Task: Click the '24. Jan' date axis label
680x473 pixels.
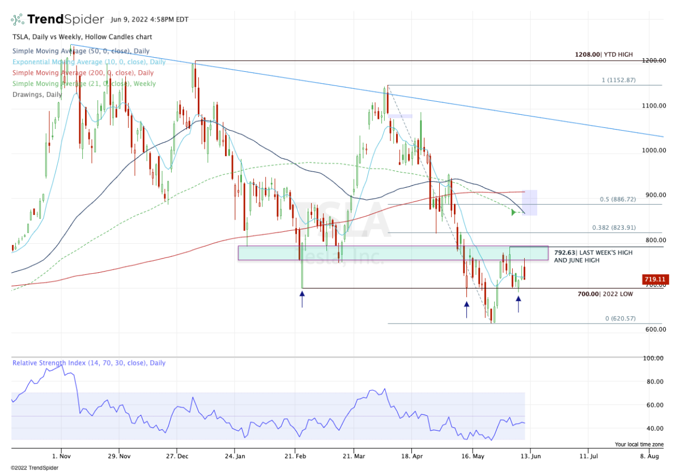Action: 236,455
